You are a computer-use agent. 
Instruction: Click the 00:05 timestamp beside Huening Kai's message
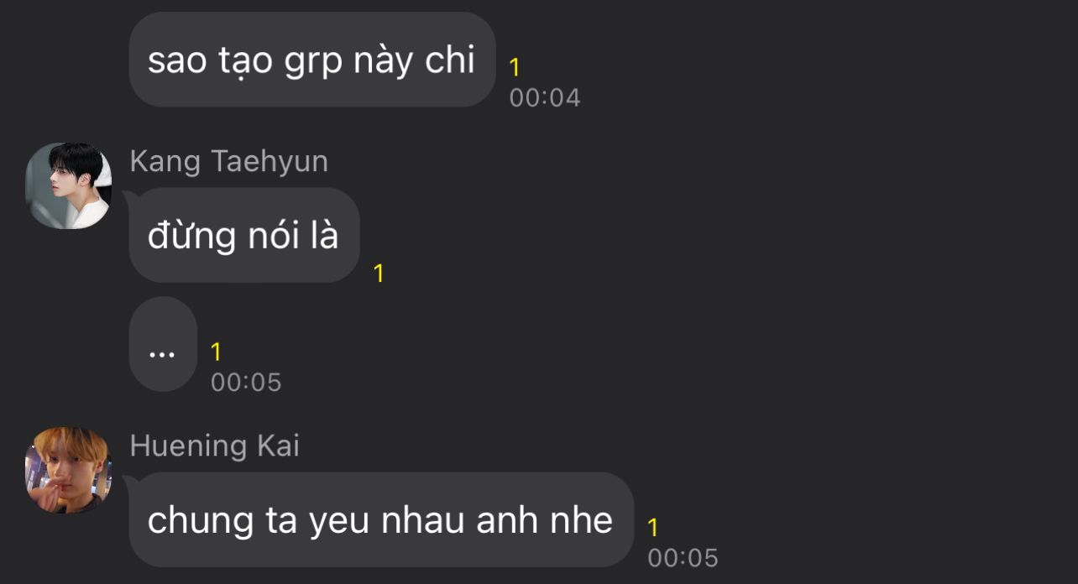(x=683, y=558)
